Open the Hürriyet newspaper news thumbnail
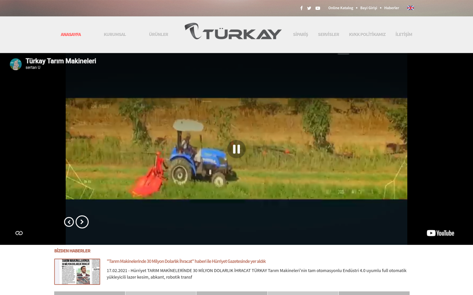The image size is (473, 295). (x=77, y=272)
